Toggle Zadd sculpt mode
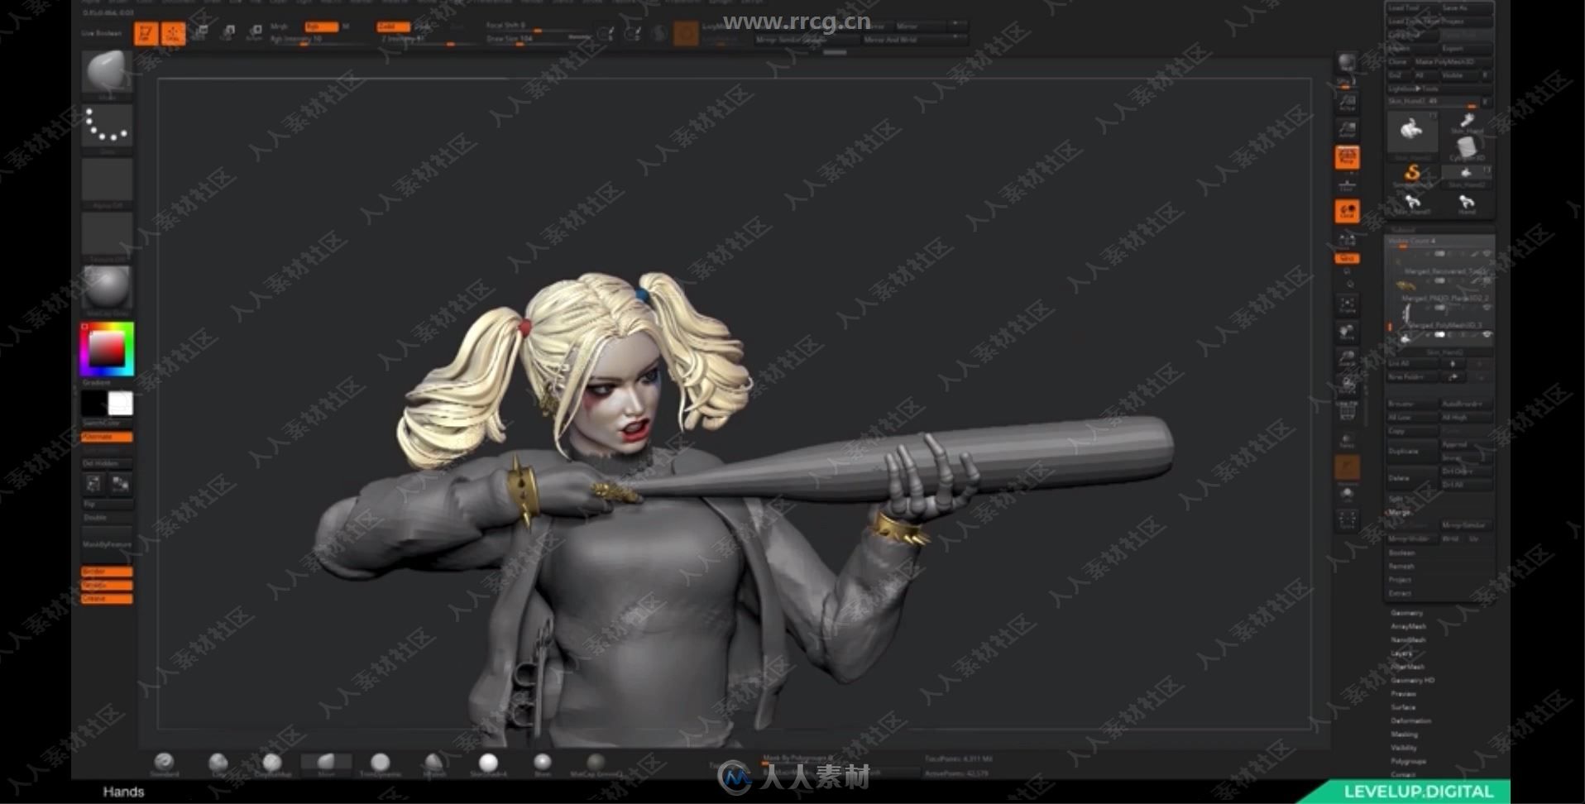1585x804 pixels. 393,26
